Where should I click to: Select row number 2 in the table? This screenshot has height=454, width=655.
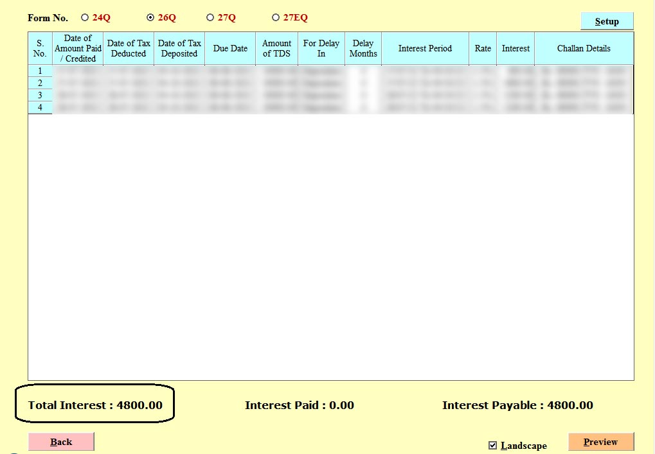pos(40,83)
